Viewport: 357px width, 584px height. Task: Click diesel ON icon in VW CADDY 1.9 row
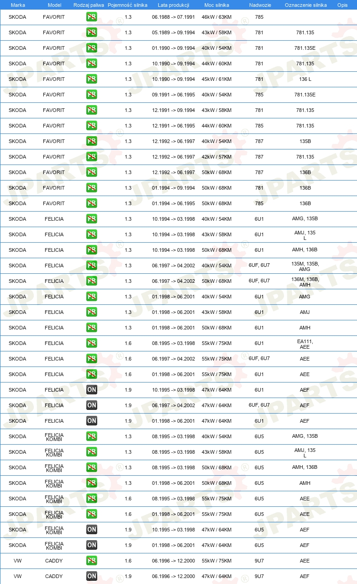point(91,576)
